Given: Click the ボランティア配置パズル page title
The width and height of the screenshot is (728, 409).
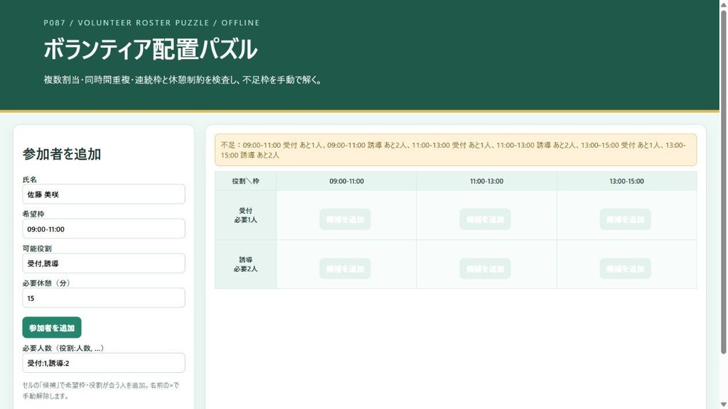Looking at the screenshot, I should [151, 49].
